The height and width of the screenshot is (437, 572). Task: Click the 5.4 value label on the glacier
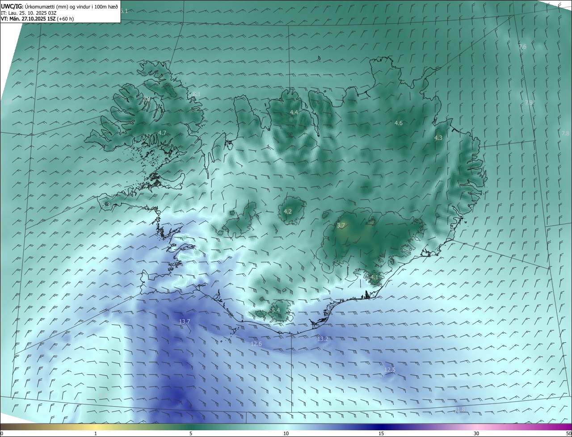point(275,310)
